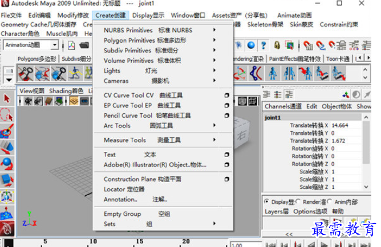Open Text options box
Screen dimensions: 381x247
[x=226, y=155]
